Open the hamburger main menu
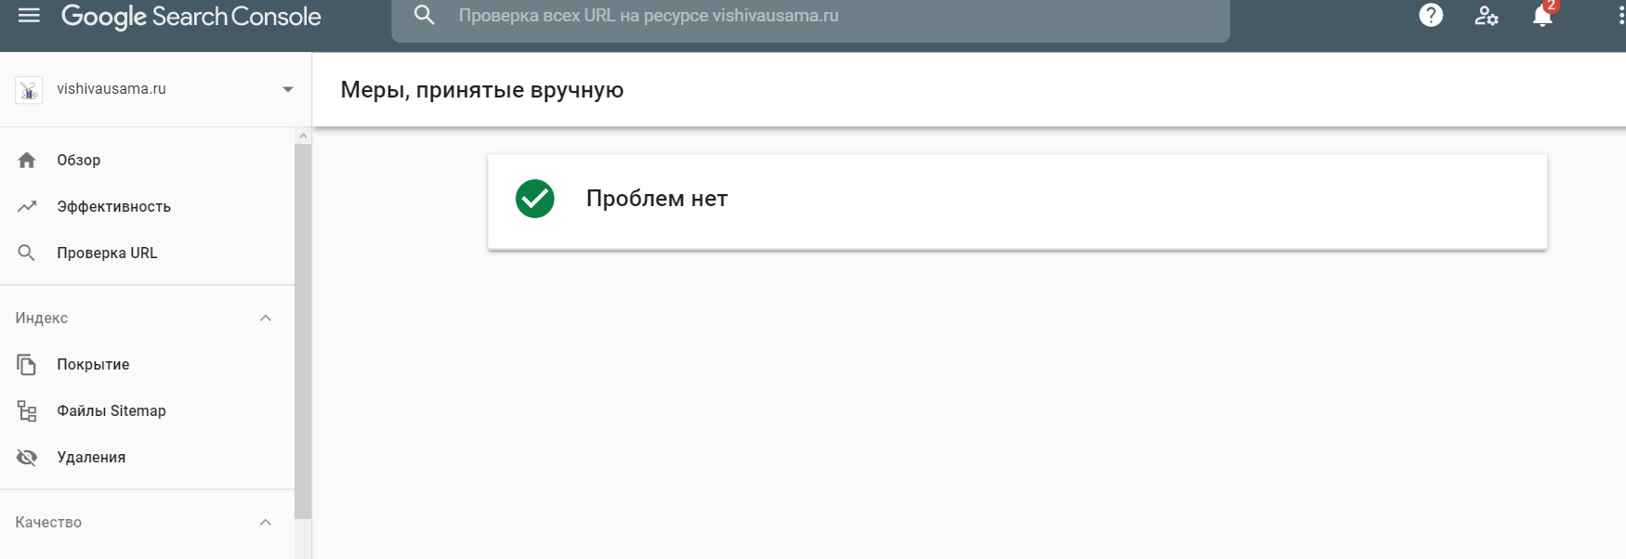The height and width of the screenshot is (559, 1626). (x=29, y=16)
